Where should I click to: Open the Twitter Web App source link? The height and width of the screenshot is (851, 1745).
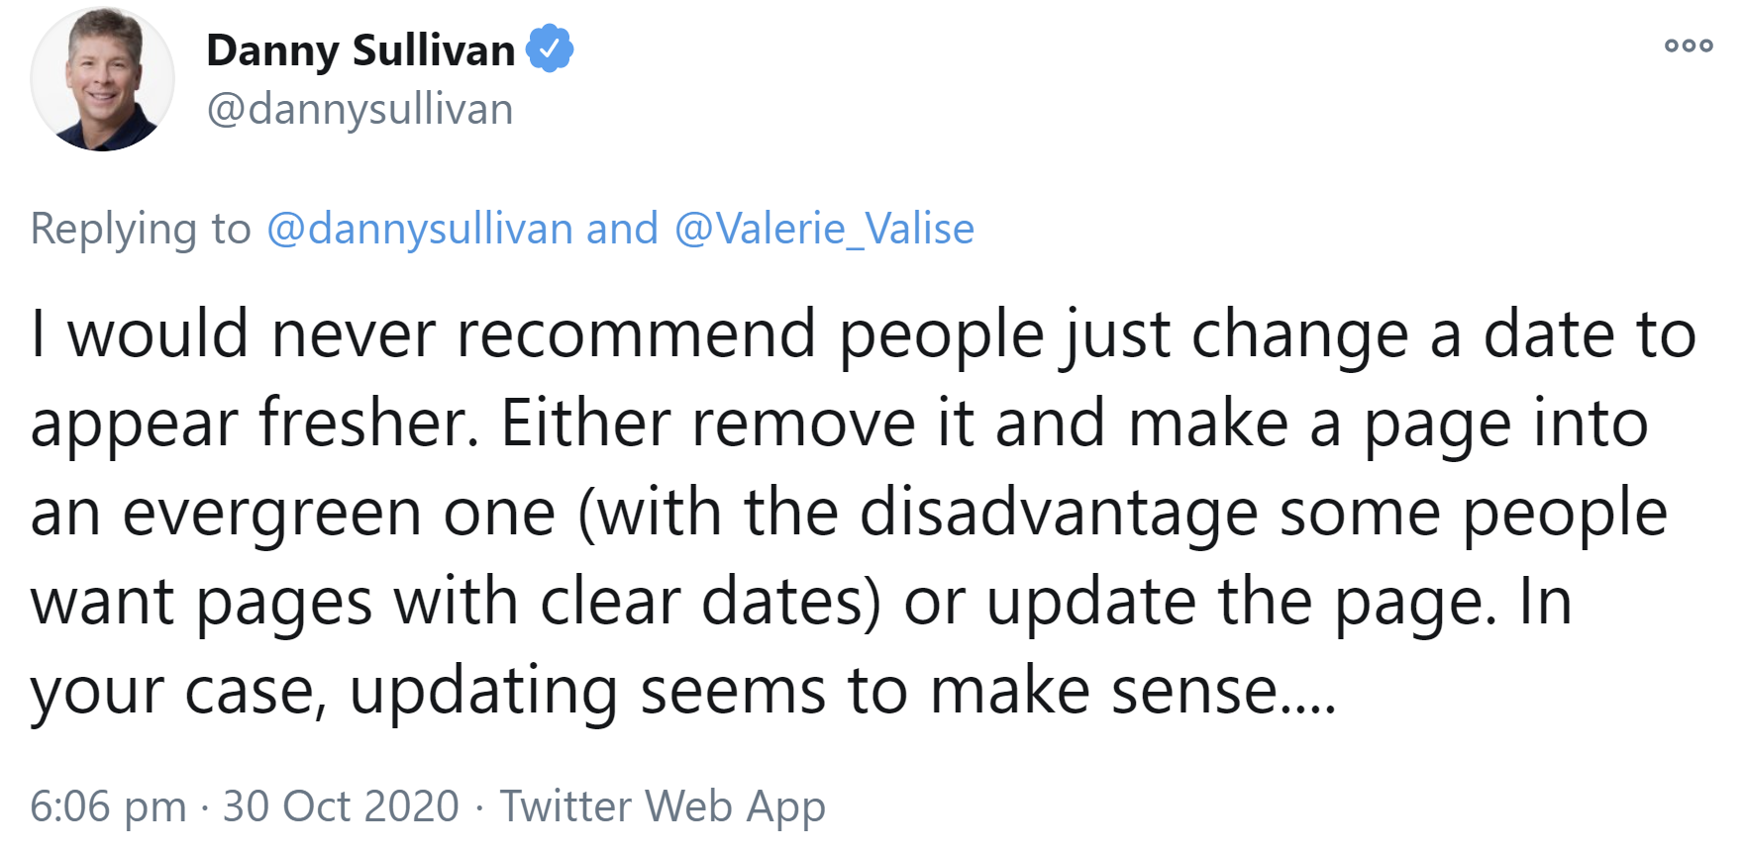[662, 805]
